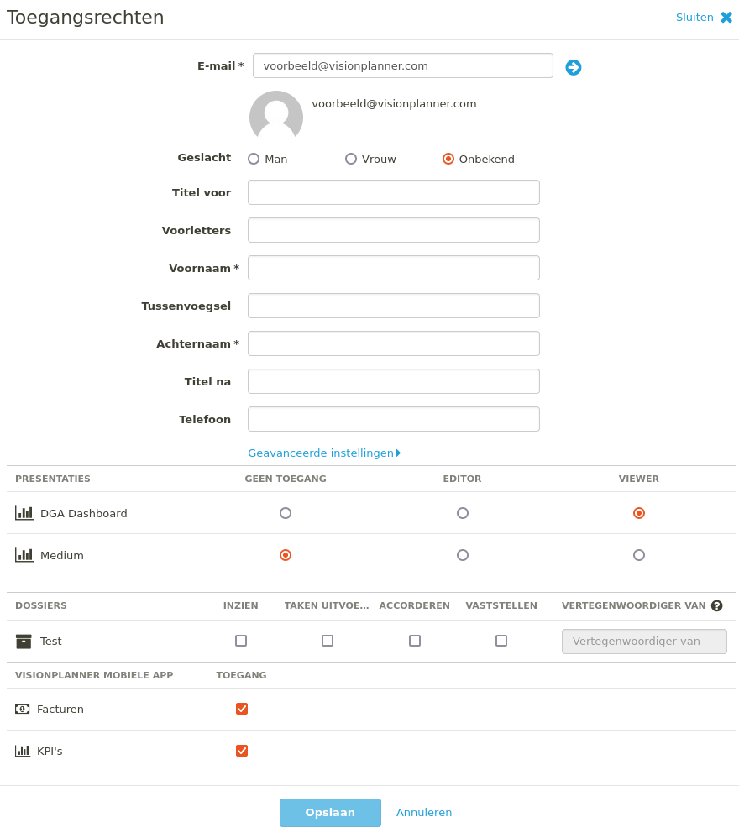The image size is (739, 838).
Task: Click the DGA Dashboard chart icon
Action: (x=24, y=513)
